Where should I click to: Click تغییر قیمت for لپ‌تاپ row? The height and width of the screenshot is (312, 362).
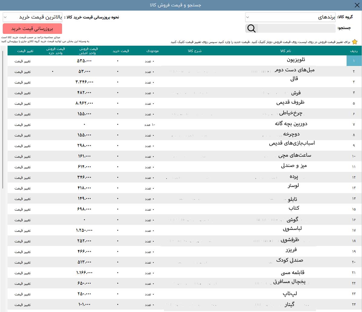22,294
